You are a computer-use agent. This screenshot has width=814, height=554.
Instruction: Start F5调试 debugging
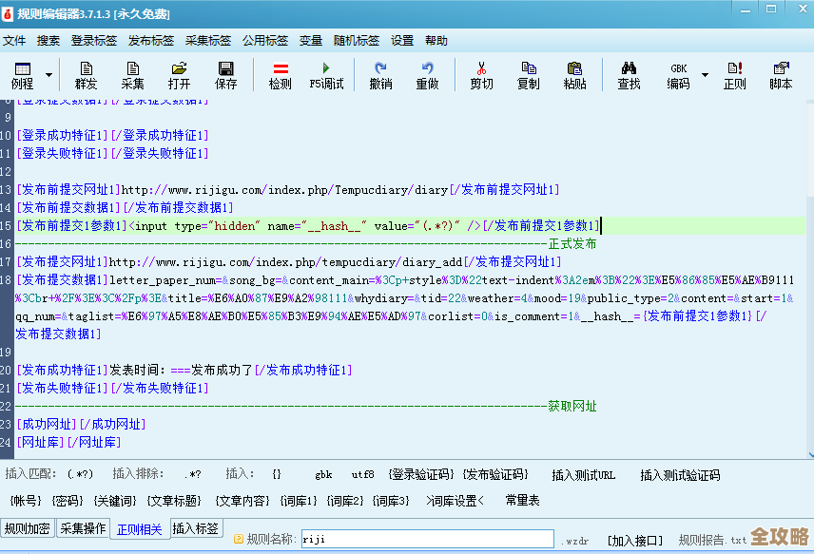coord(326,75)
